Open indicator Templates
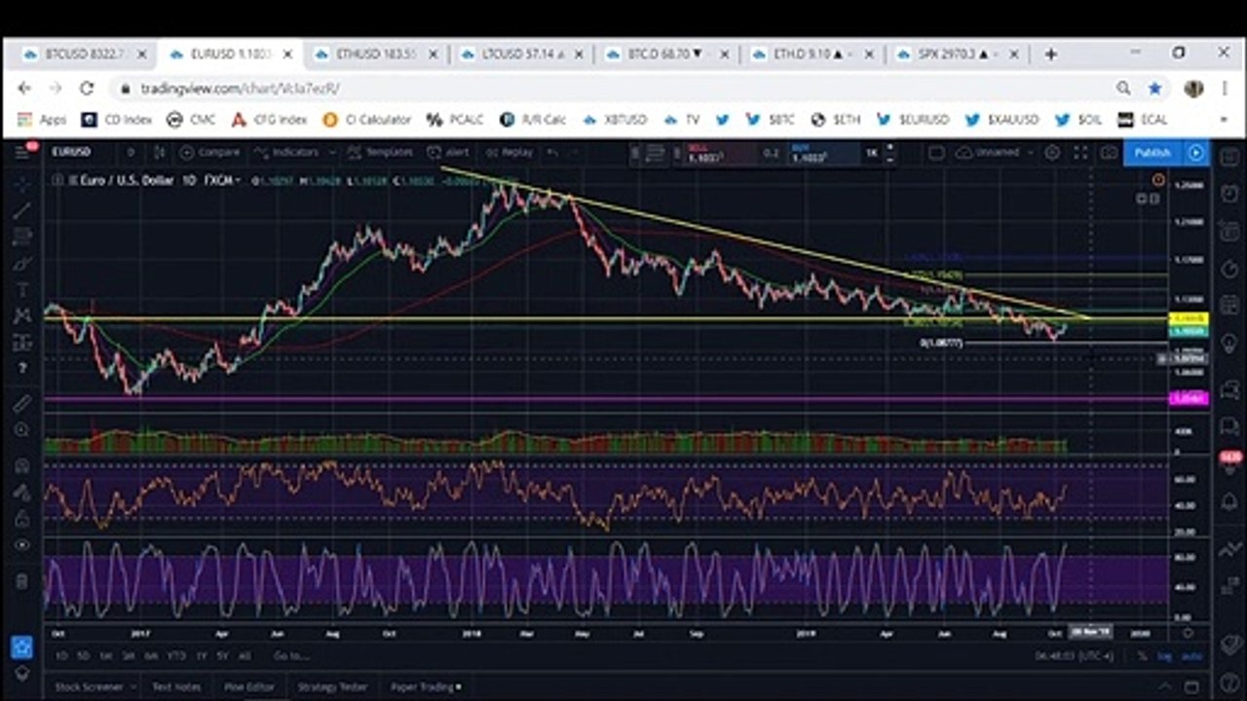 [x=380, y=153]
